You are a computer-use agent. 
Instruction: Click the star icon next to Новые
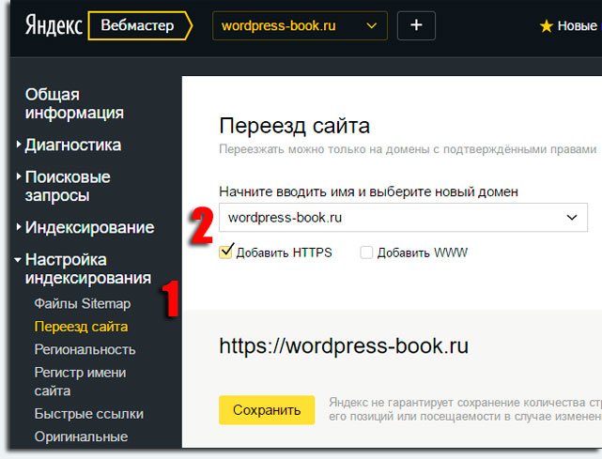[546, 26]
